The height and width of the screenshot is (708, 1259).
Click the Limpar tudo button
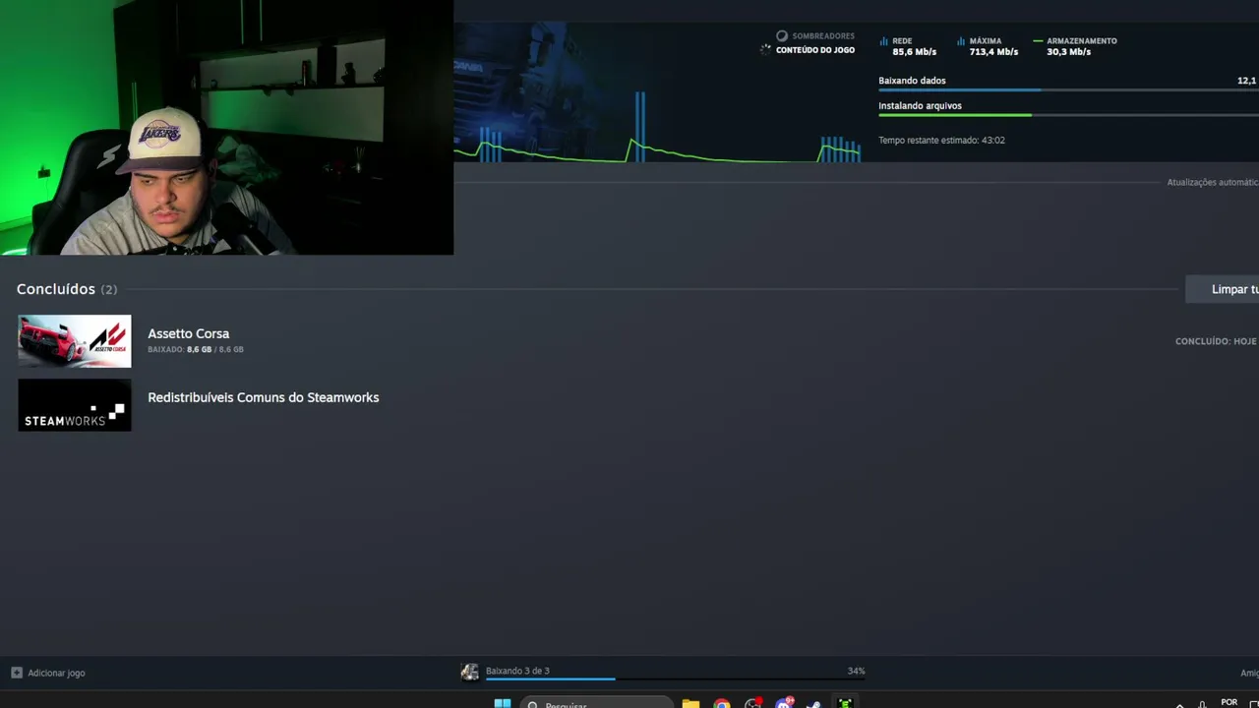[x=1223, y=289]
